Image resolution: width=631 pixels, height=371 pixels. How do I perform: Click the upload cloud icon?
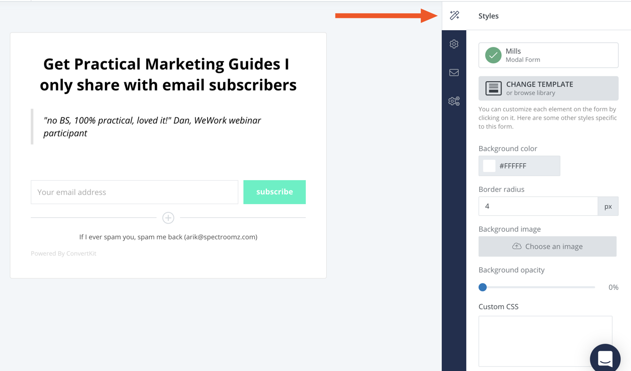coord(517,246)
